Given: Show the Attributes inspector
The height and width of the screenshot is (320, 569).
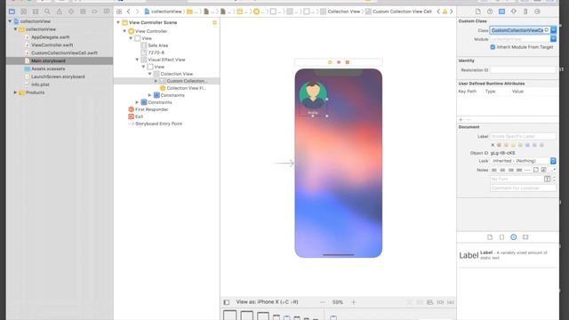Looking at the screenshot, I should [514, 12].
